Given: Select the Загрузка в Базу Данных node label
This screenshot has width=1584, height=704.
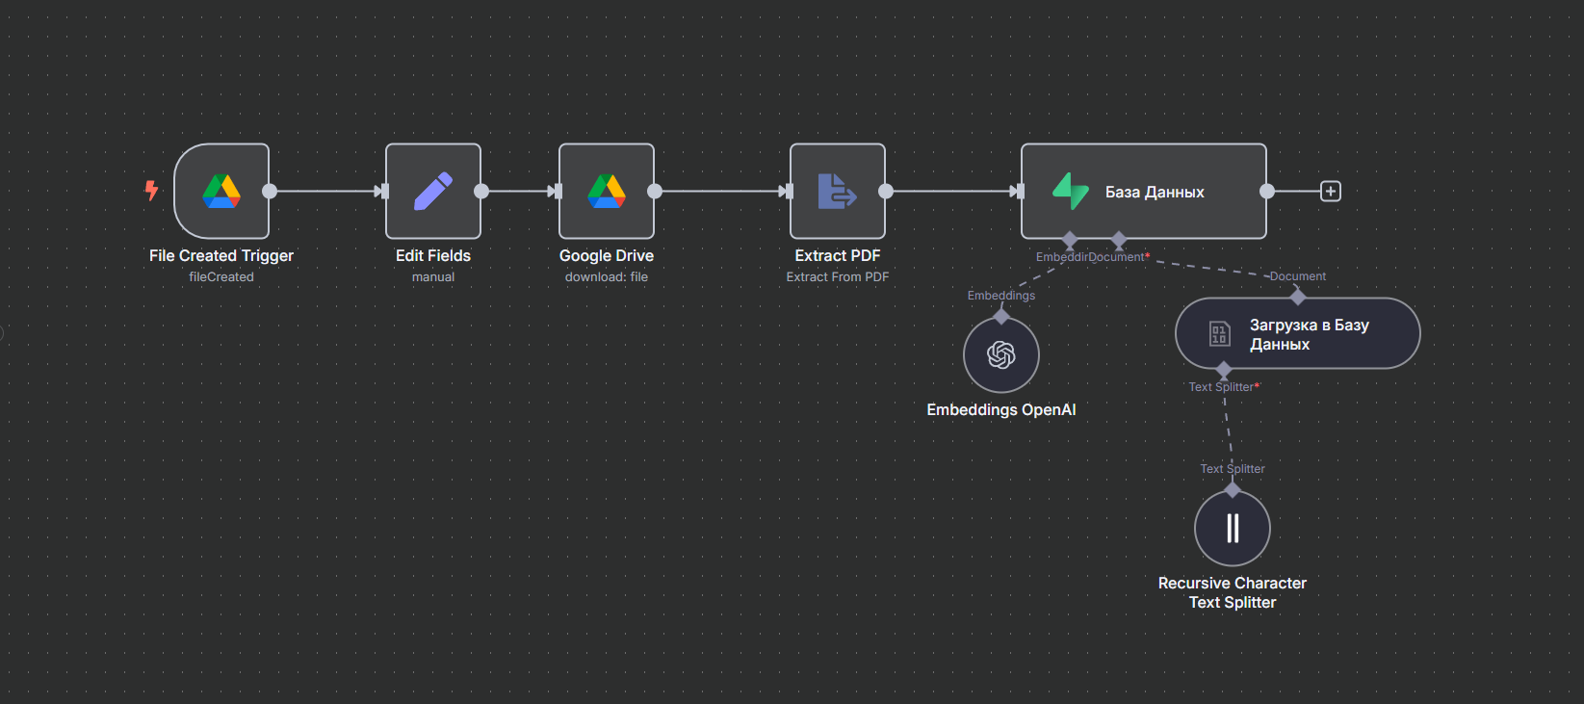Looking at the screenshot, I should [x=1310, y=334].
